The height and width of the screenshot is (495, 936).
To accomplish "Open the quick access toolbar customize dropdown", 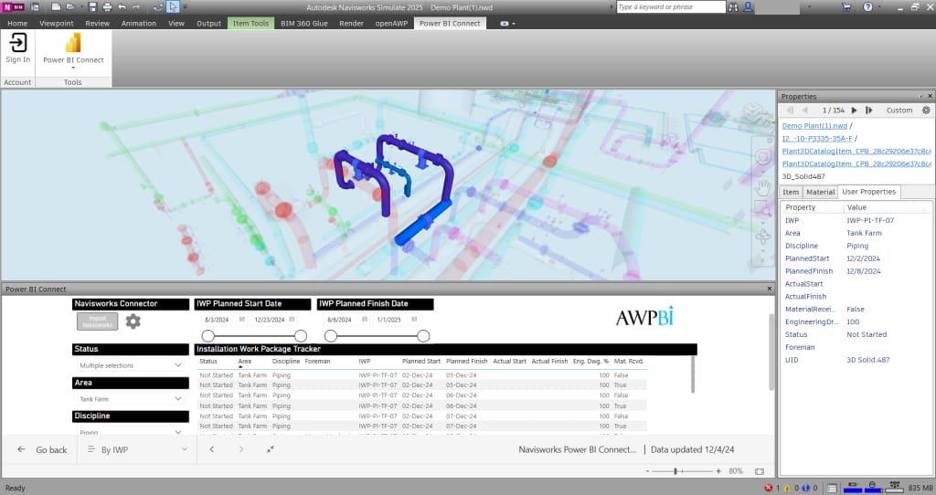I will [x=185, y=7].
